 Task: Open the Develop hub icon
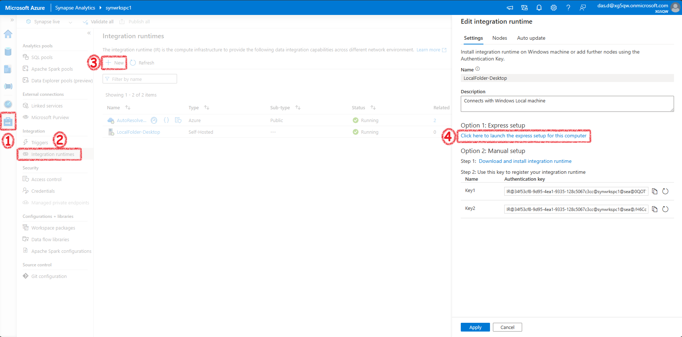click(x=8, y=69)
